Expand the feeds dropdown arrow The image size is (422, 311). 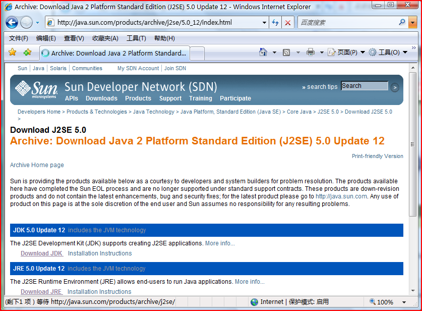point(298,53)
